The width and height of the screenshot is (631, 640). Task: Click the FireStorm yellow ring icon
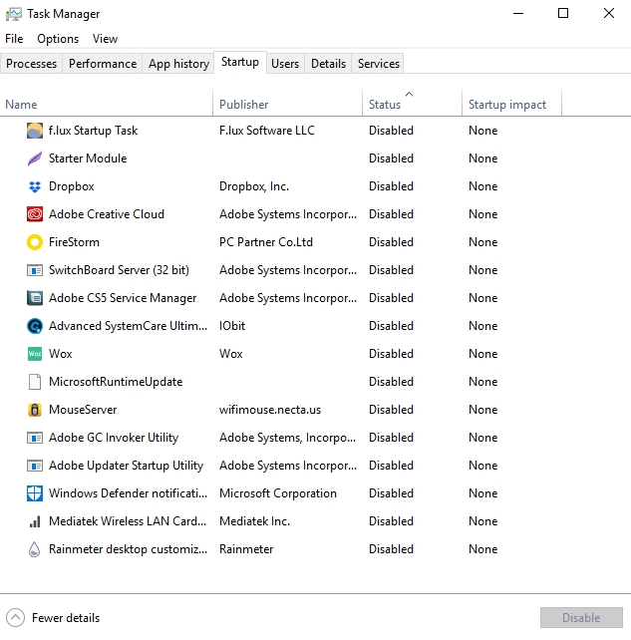(35, 242)
